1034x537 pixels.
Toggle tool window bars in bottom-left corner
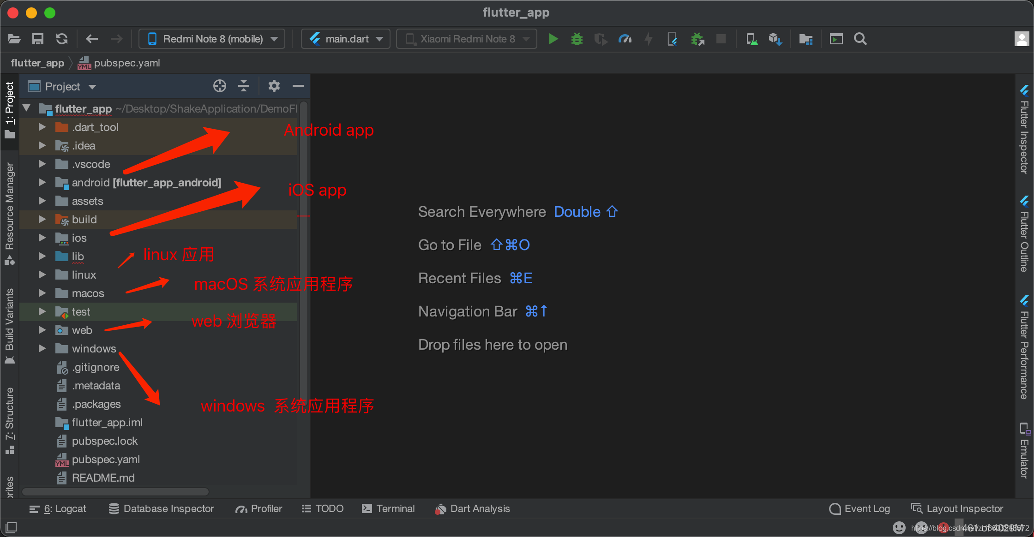coord(11,527)
